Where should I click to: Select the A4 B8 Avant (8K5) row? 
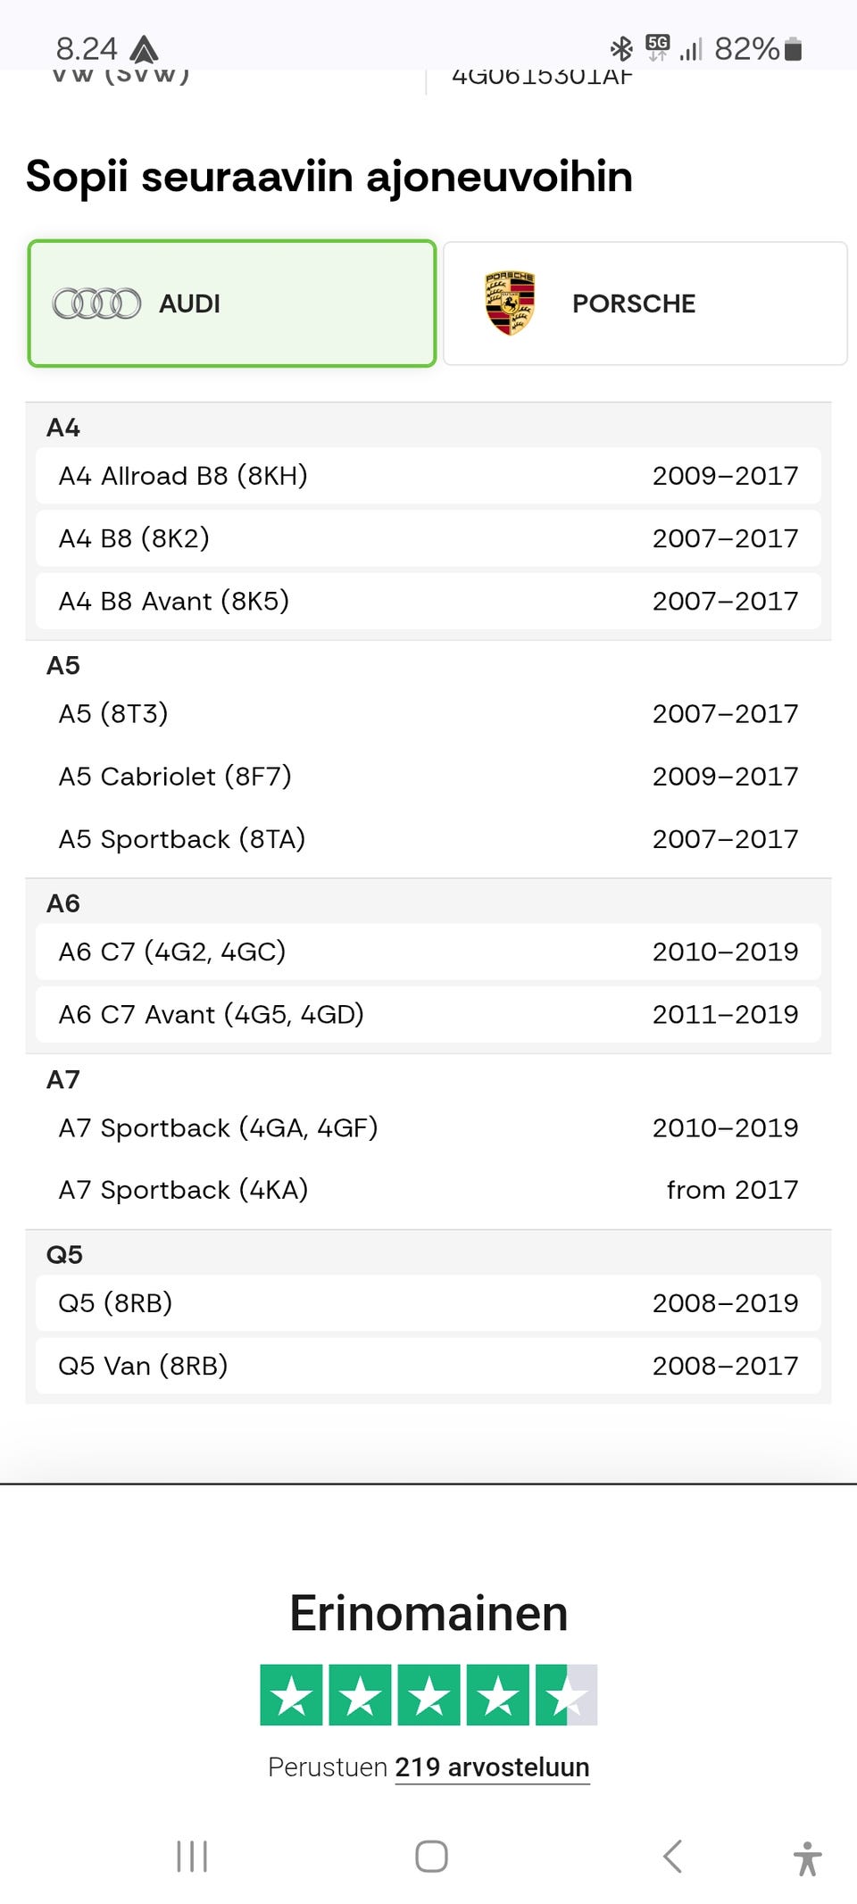click(428, 601)
